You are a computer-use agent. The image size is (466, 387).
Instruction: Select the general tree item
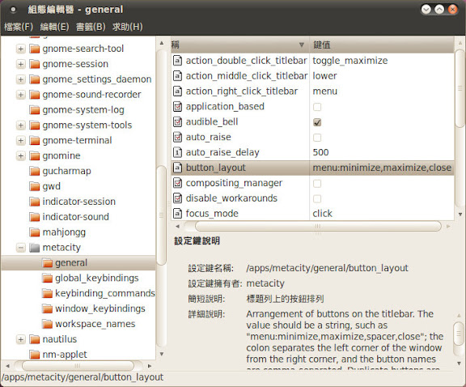(78, 263)
